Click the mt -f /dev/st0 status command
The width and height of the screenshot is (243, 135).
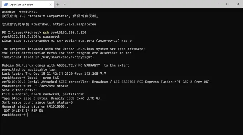(48, 86)
